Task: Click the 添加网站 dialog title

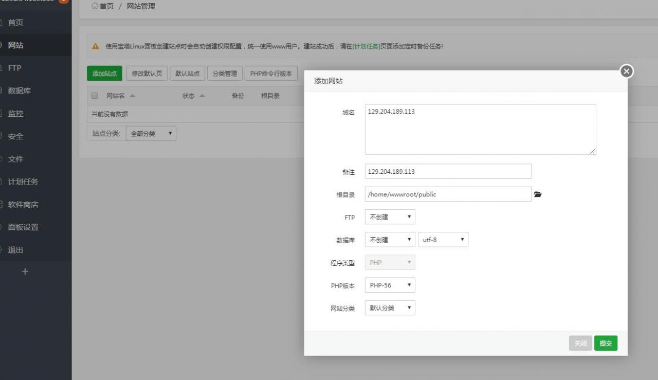Action: pos(328,81)
